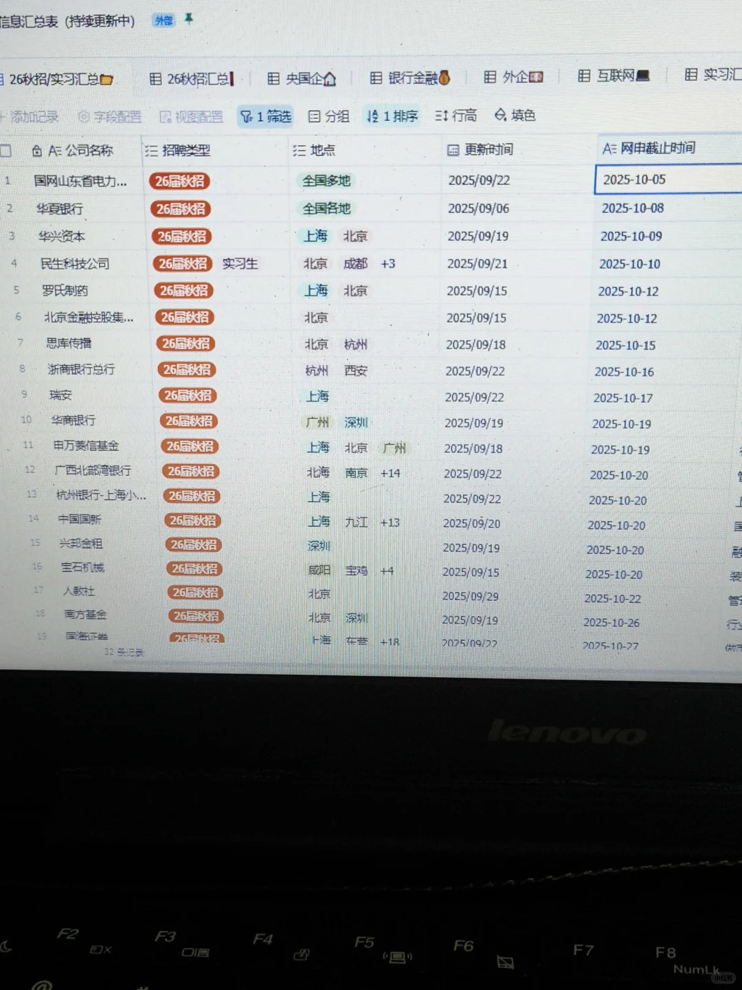Click the 广西北部湾银行 company cell
Viewport: 742px width, 990px height.
pos(93,470)
